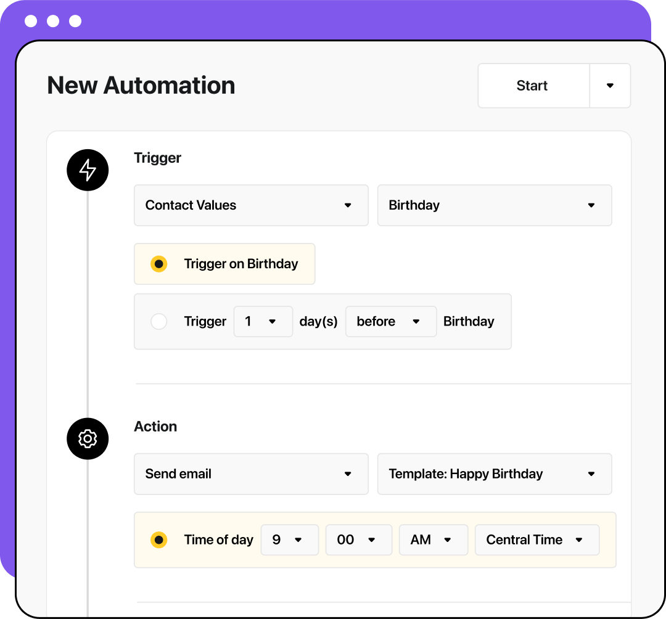Start the new automation
Image resolution: width=666 pixels, height=619 pixels.
tap(533, 86)
